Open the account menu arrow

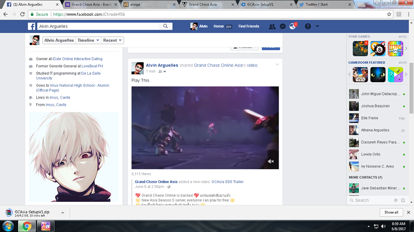[317, 26]
